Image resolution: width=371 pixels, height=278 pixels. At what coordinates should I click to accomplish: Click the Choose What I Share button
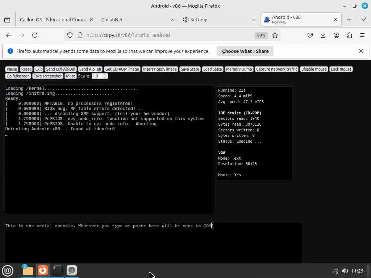point(245,51)
